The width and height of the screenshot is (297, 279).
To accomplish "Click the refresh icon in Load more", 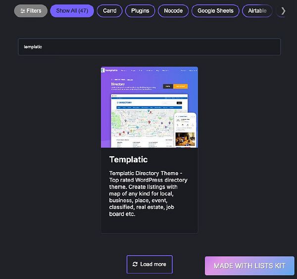I will click(135, 264).
